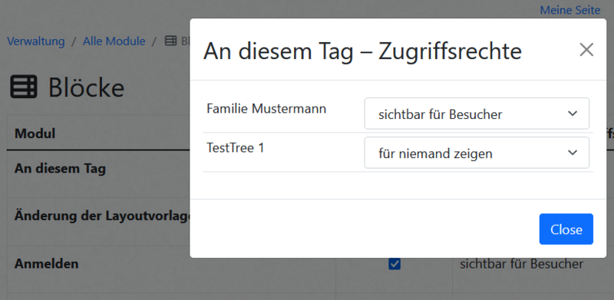
Task: Select the 'Anmelden' module row label
Action: pos(46,264)
